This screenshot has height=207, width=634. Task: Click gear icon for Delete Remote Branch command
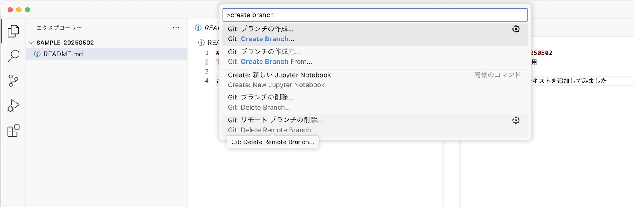pyautogui.click(x=516, y=120)
